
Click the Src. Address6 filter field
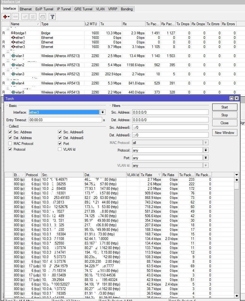click(170, 128)
